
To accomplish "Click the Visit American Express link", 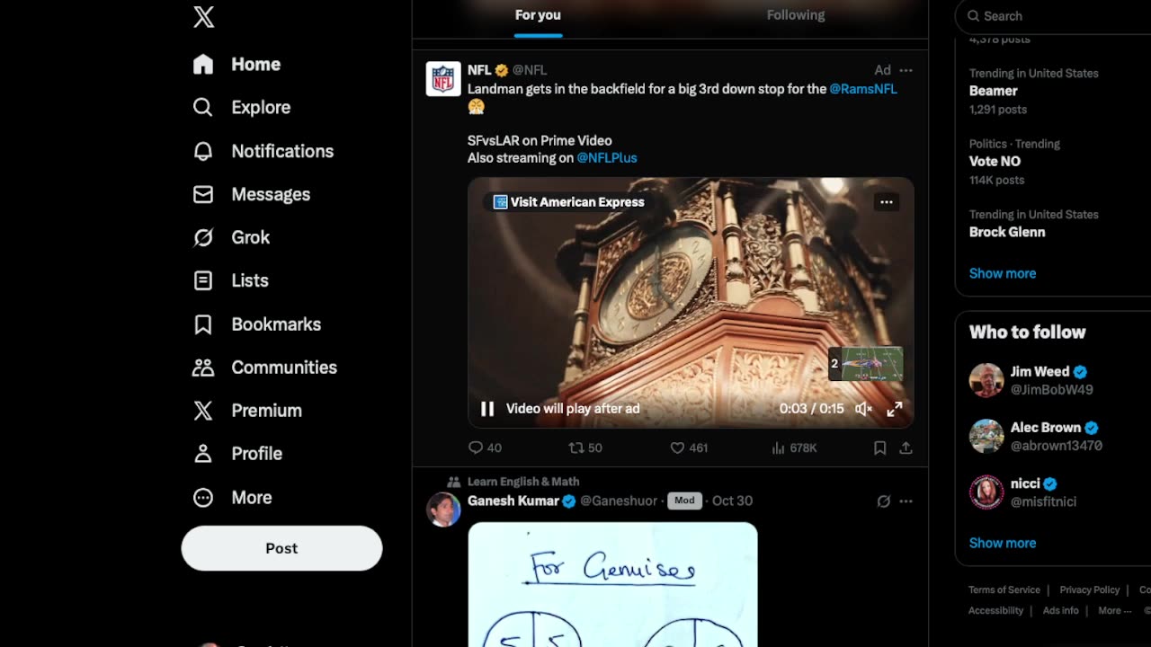I will (569, 202).
